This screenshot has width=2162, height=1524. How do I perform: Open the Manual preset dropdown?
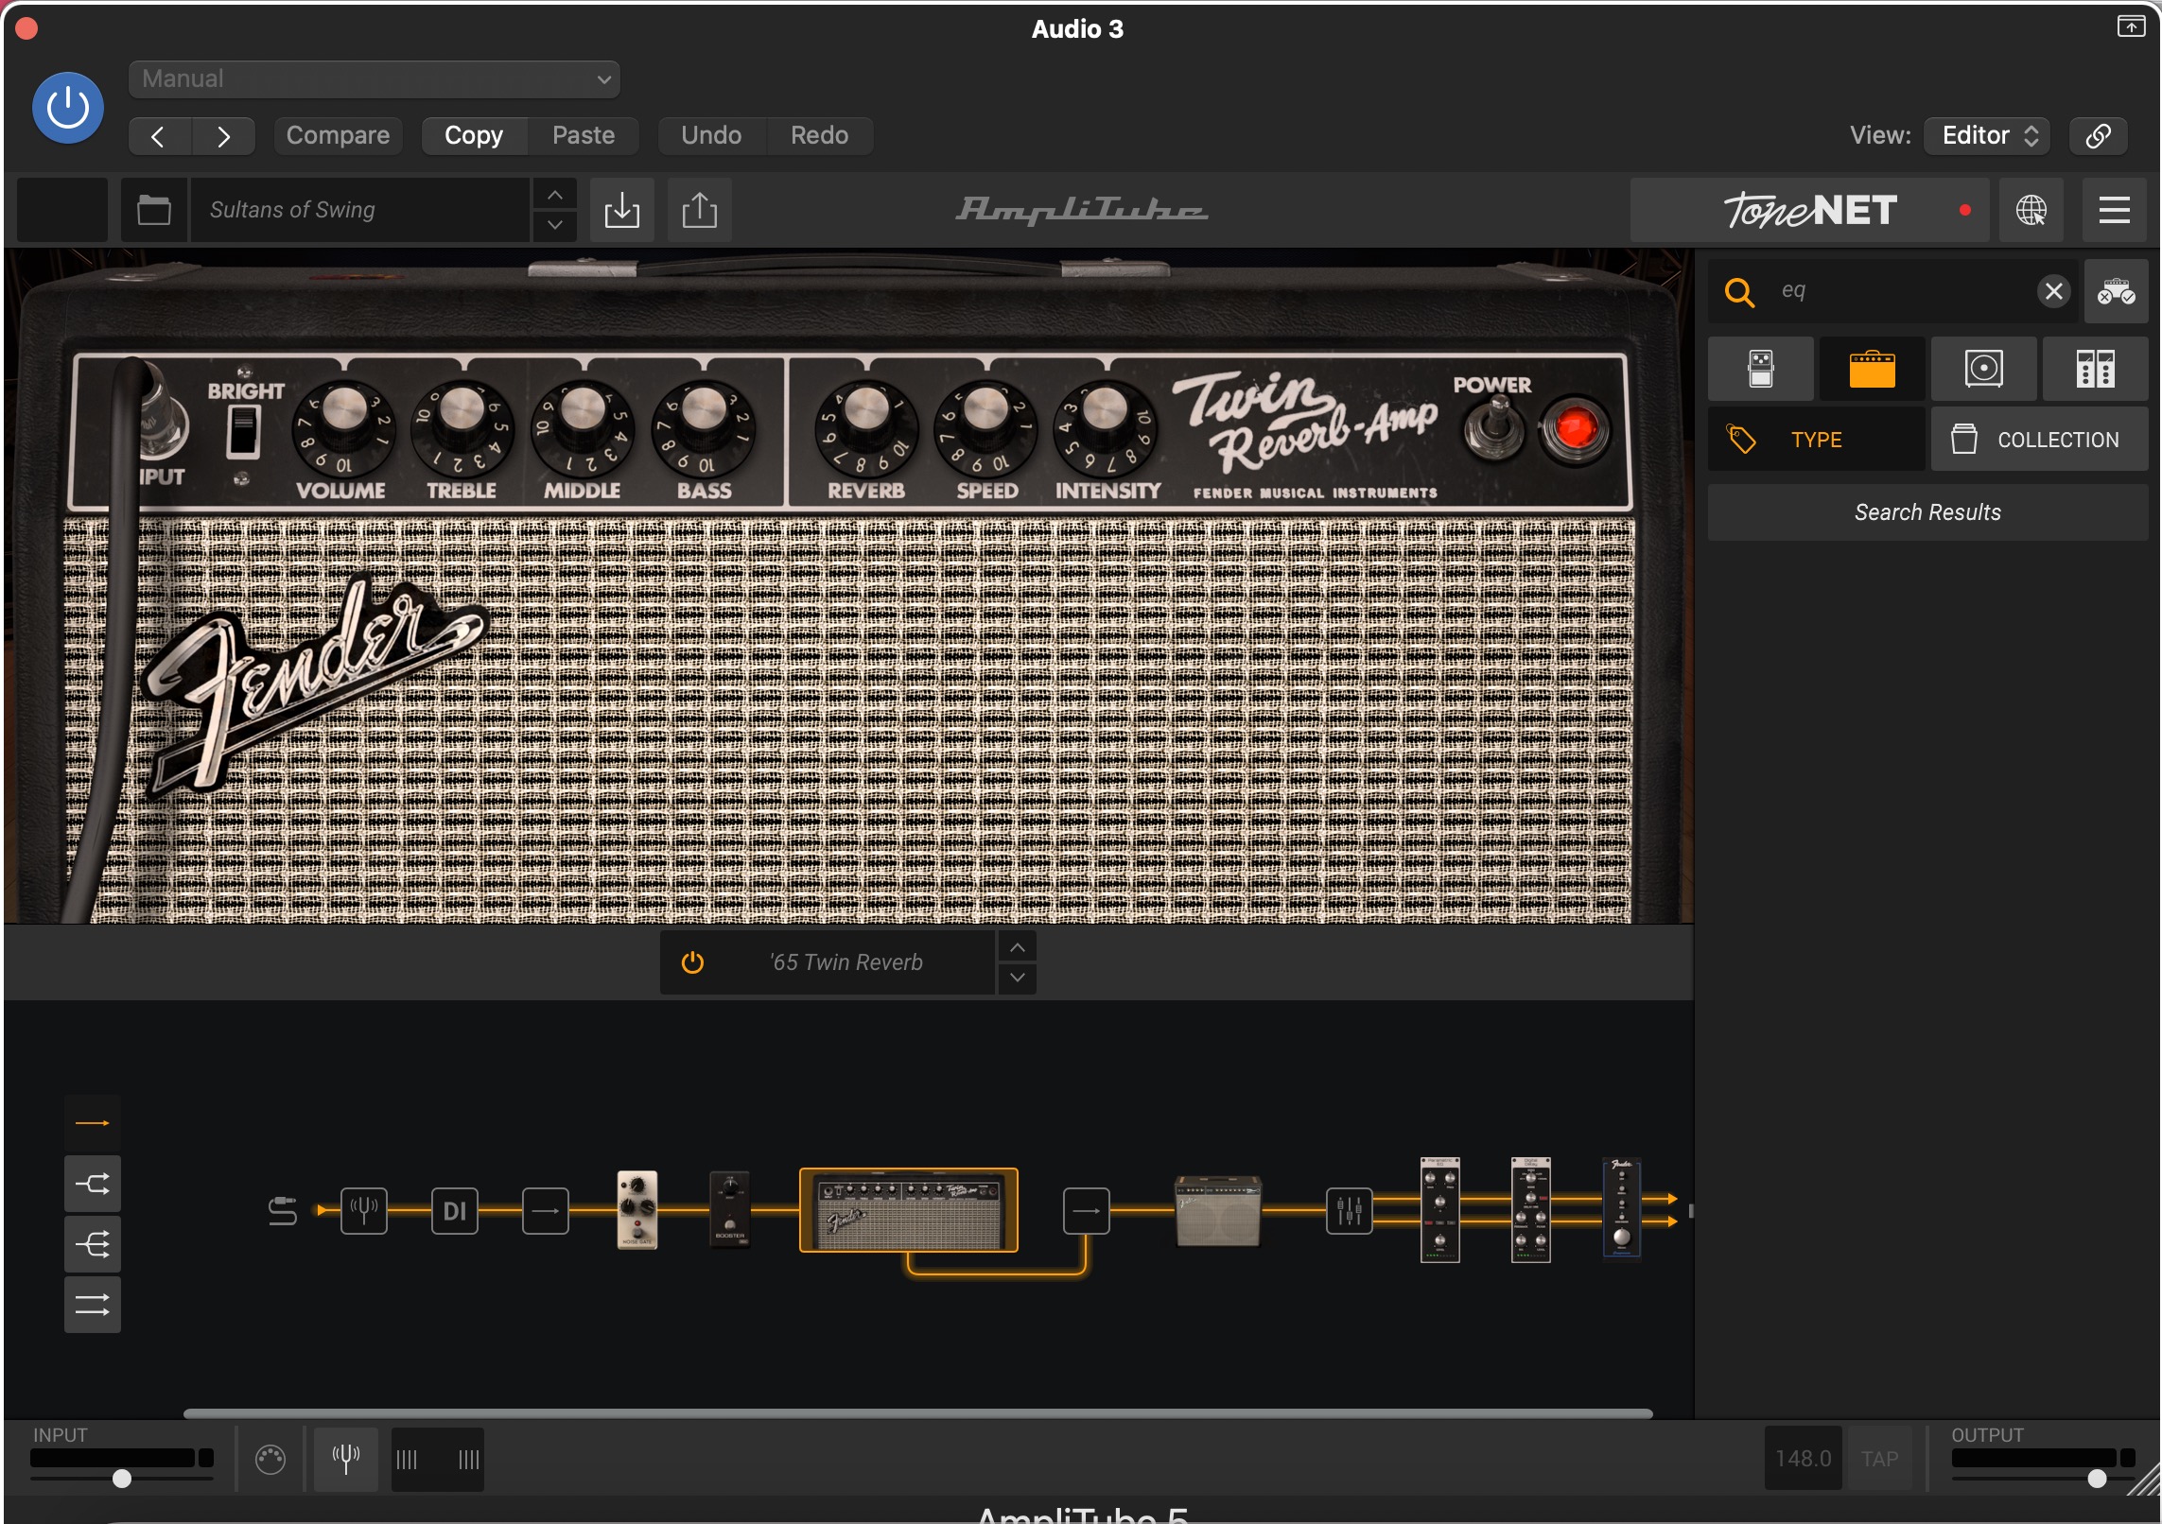[x=375, y=79]
